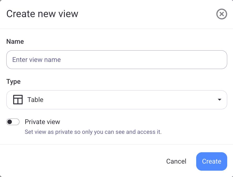
Task: Click the Enter view name field
Action: (116, 60)
